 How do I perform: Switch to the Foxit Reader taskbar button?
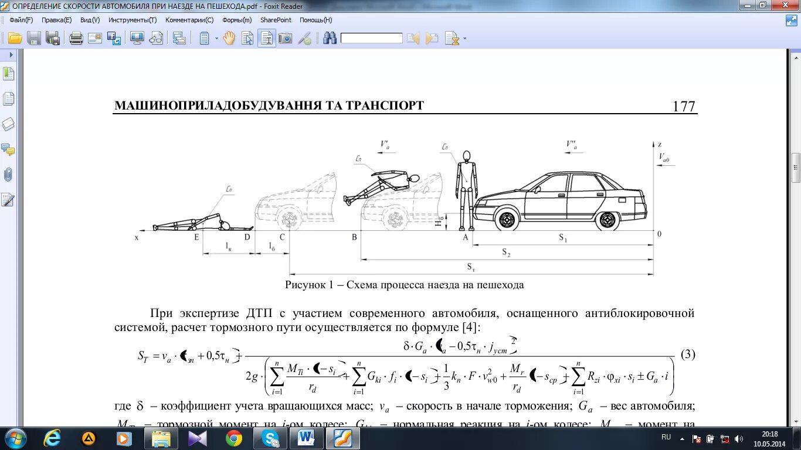pyautogui.click(x=343, y=438)
